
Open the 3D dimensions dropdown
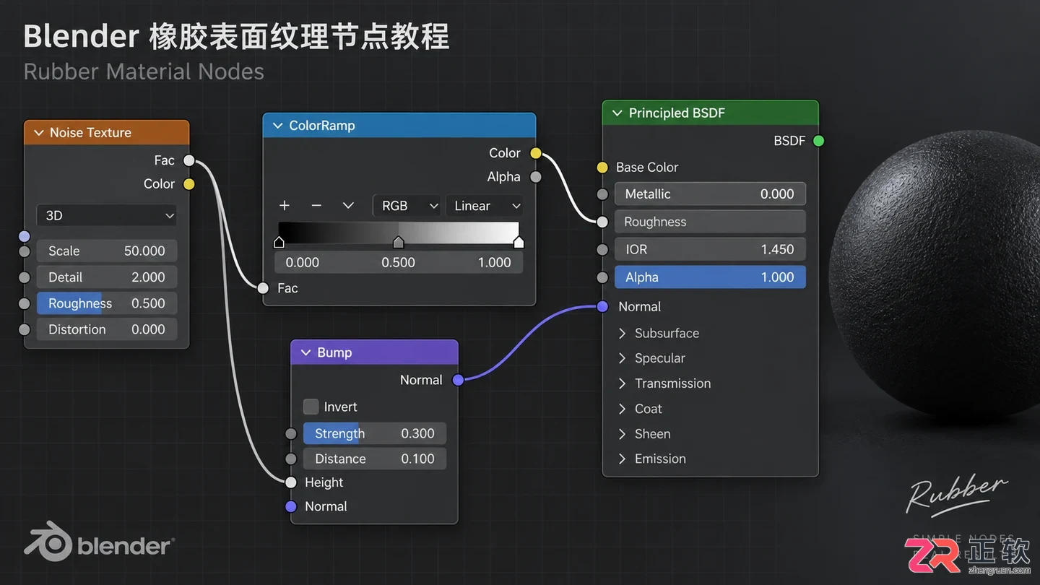(x=107, y=215)
